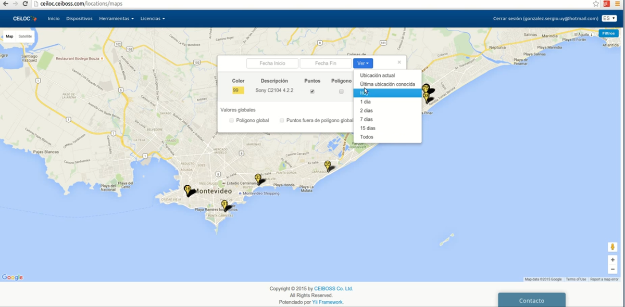Bookmark page with the star icon
The width and height of the screenshot is (625, 307).
[x=596, y=4]
